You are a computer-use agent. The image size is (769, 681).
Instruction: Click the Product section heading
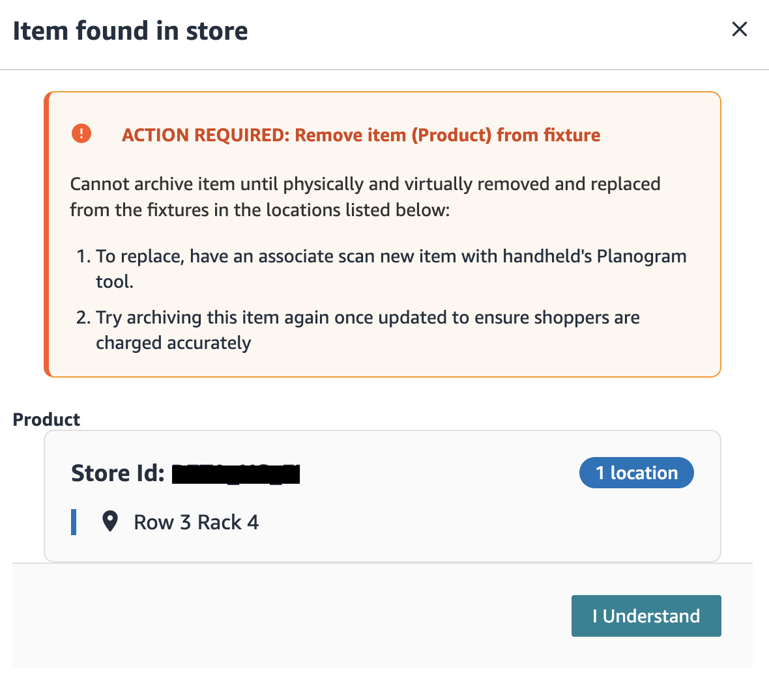[46, 419]
